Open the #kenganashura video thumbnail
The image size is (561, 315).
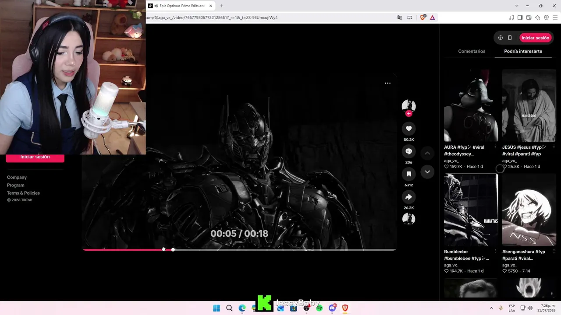click(x=529, y=210)
